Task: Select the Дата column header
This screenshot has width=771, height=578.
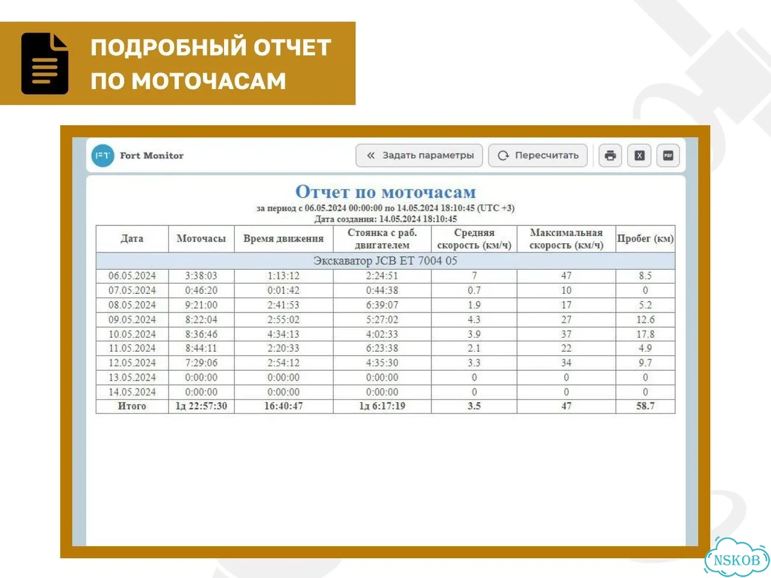Action: point(132,238)
